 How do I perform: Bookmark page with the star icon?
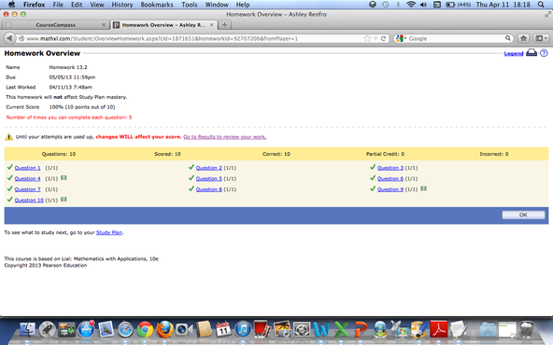pos(367,38)
